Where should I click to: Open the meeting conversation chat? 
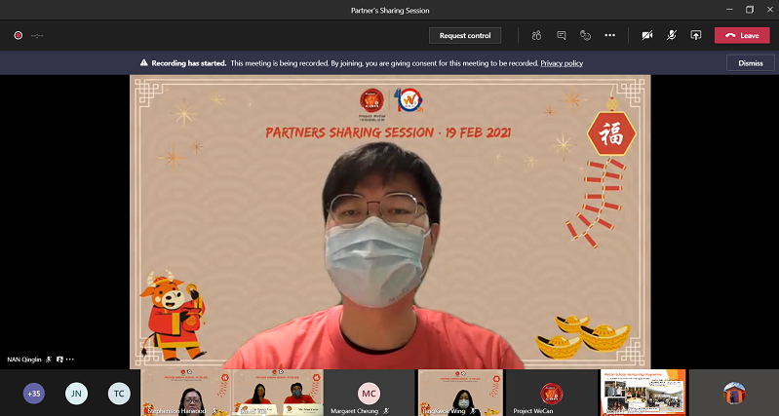point(562,35)
